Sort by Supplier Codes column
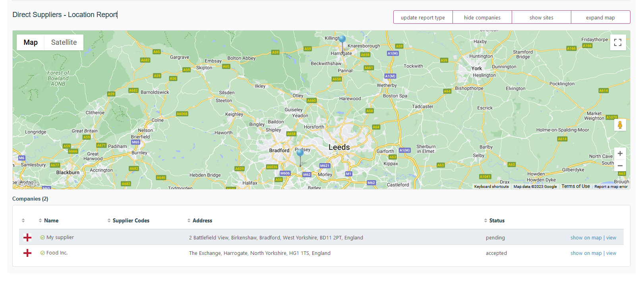642x287 pixels. (131, 220)
